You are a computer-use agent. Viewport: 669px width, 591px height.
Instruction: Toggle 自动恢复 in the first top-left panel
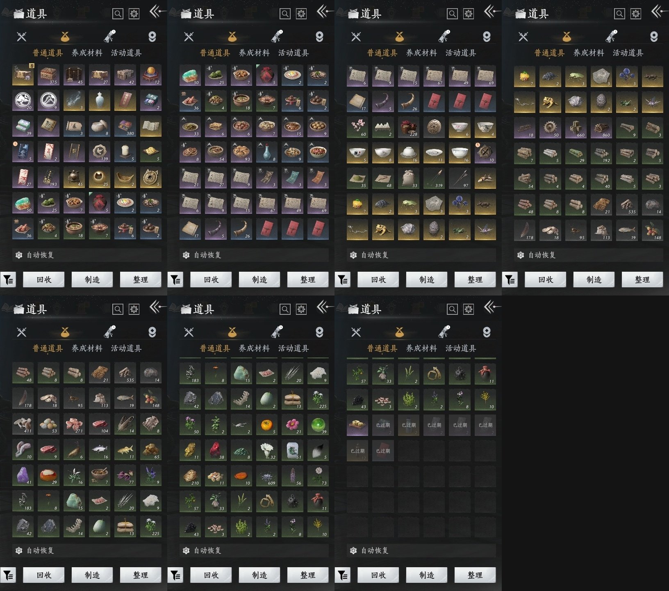pyautogui.click(x=86, y=255)
